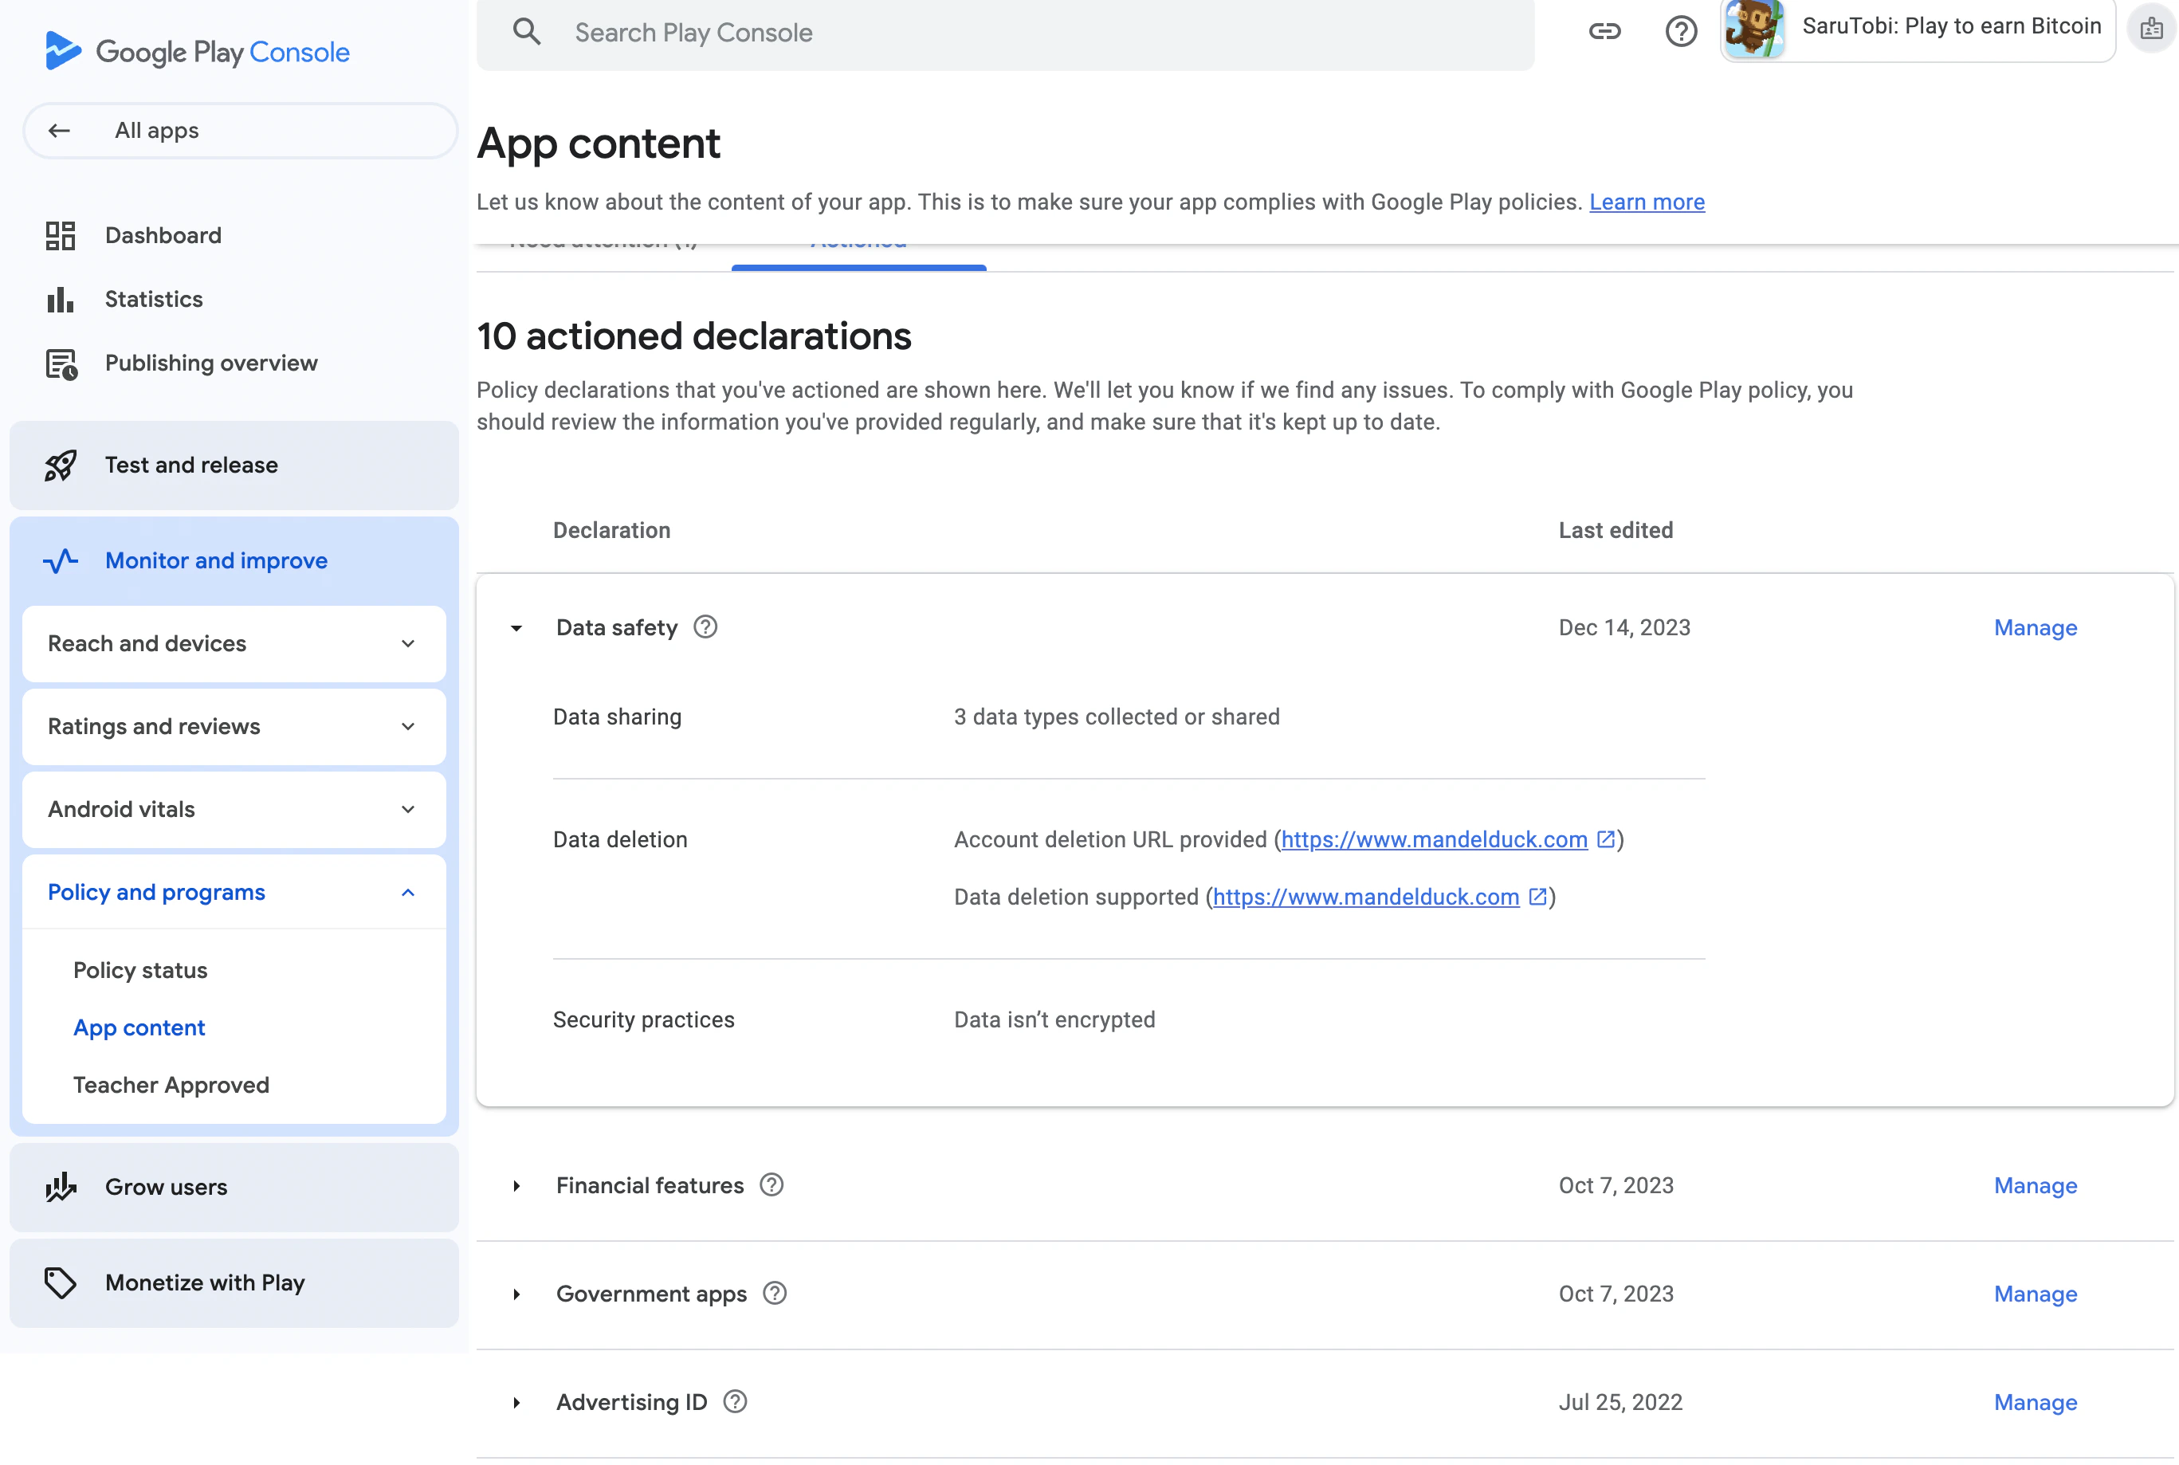The width and height of the screenshot is (2179, 1465).
Task: Click the Monetize with Play tag icon
Action: pyautogui.click(x=60, y=1282)
